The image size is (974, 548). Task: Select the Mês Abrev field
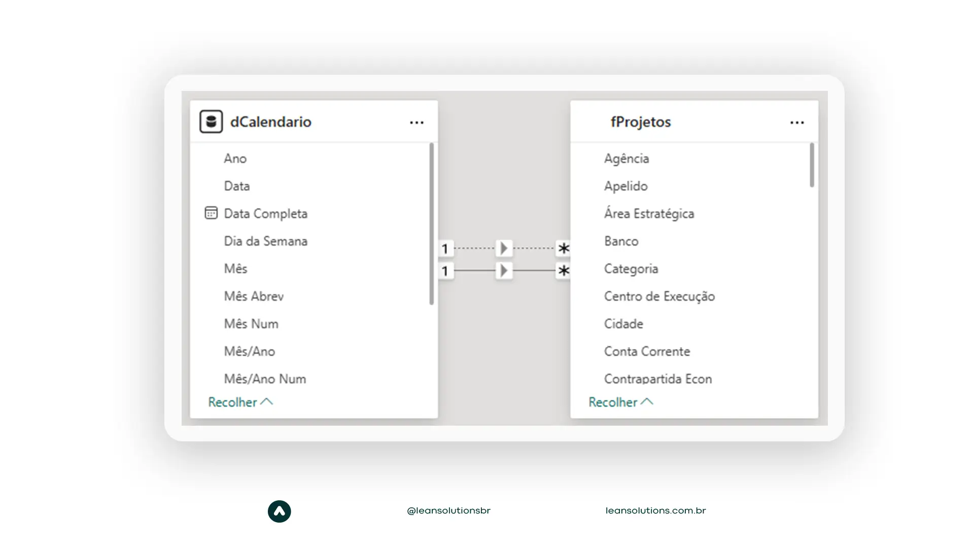pyautogui.click(x=254, y=296)
